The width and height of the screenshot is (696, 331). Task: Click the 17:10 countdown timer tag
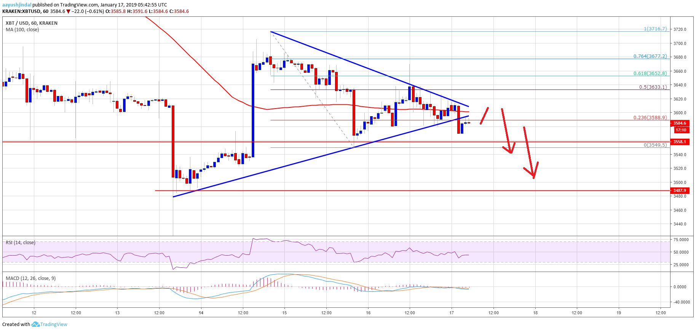pyautogui.click(x=681, y=130)
